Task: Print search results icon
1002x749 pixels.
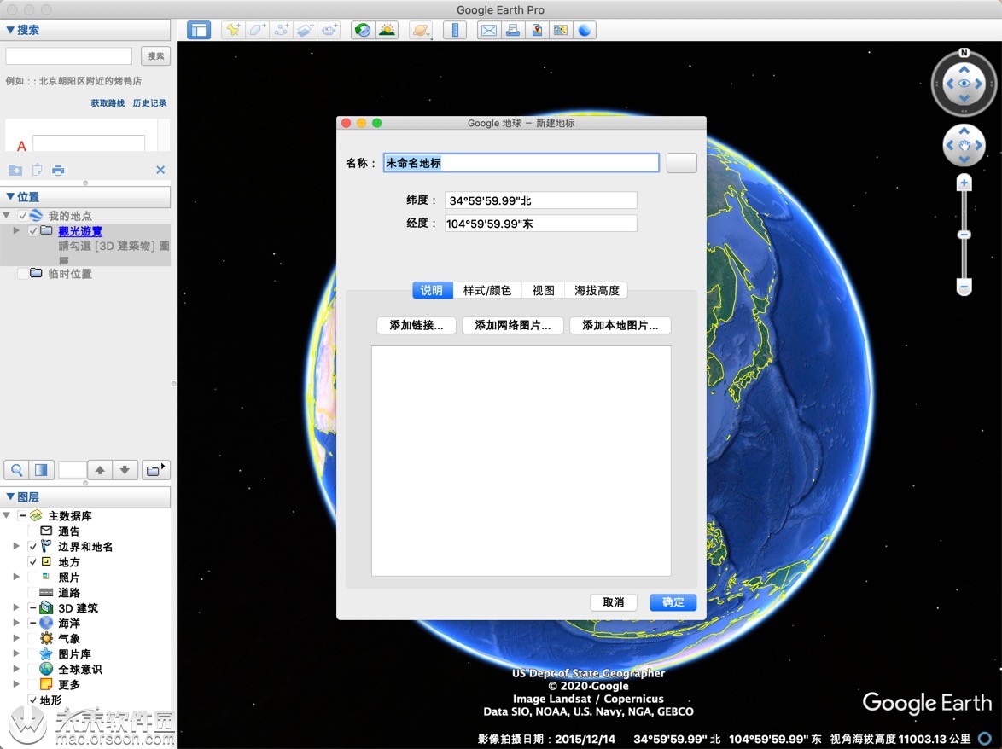Action: [x=58, y=170]
